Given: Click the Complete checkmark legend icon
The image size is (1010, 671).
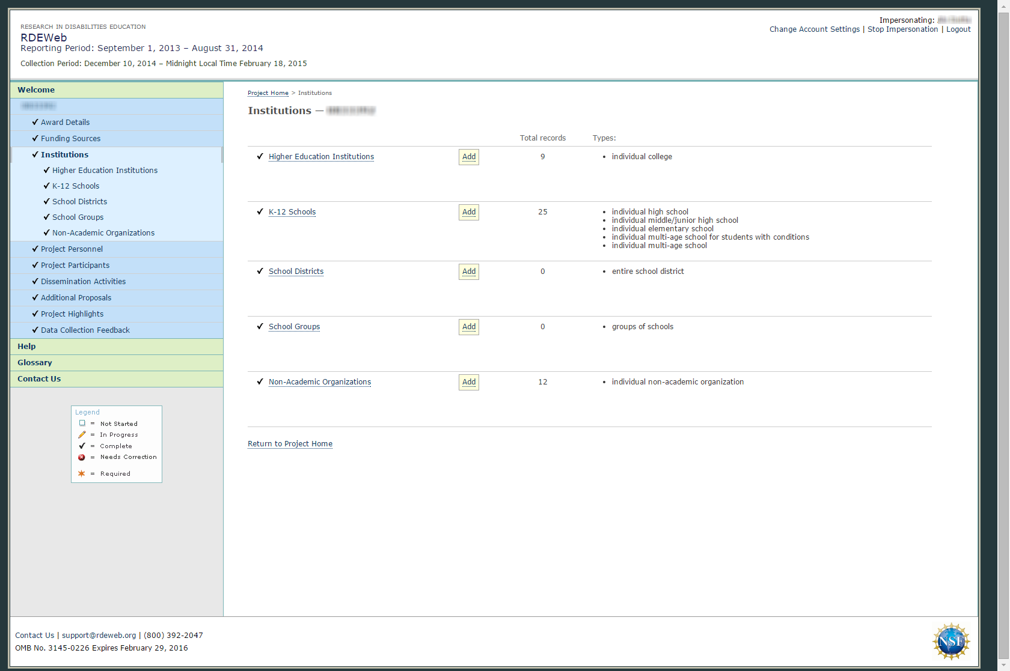Looking at the screenshot, I should (82, 446).
